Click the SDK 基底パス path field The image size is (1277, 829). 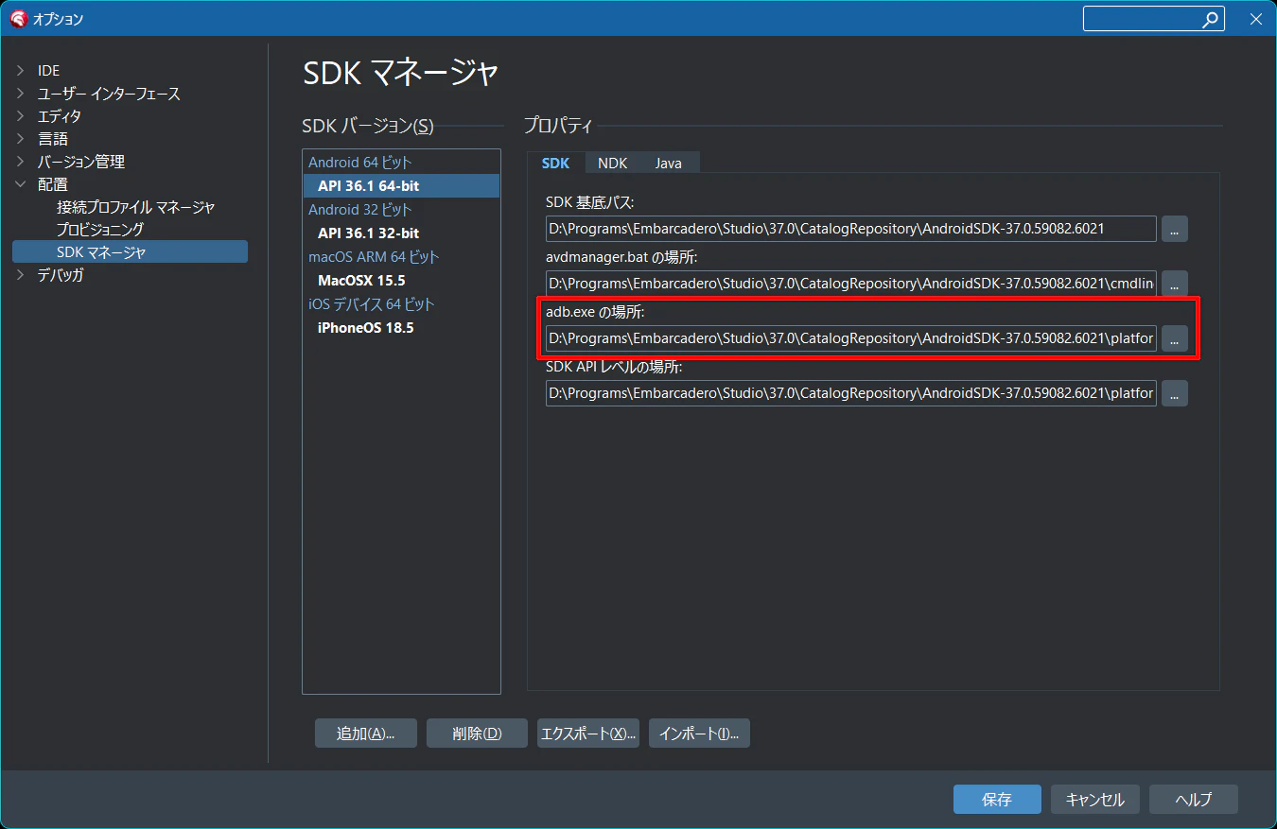tap(851, 229)
